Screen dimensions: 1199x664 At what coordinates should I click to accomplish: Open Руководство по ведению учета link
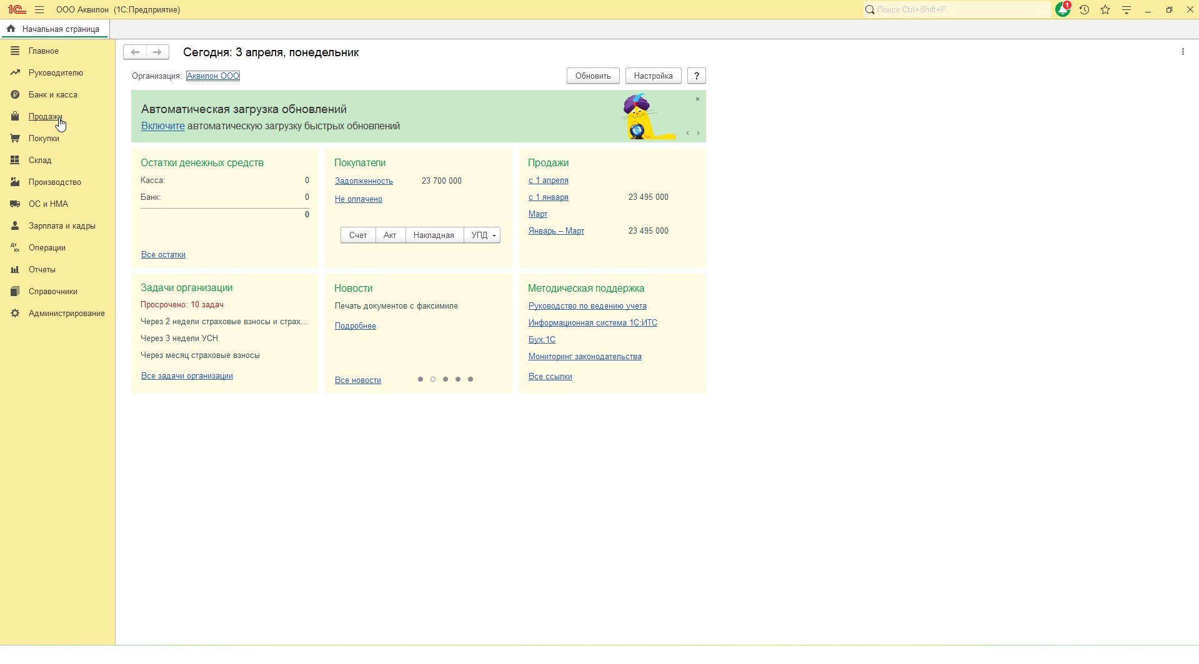pyautogui.click(x=587, y=305)
